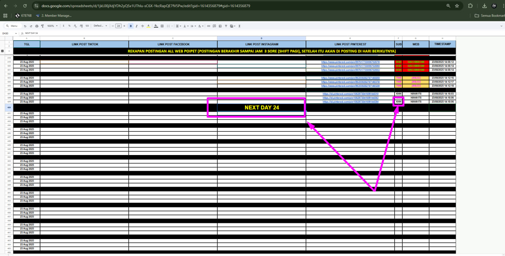The image size is (505, 256).
Task: Bookmark this page with star icon
Action: point(457,6)
